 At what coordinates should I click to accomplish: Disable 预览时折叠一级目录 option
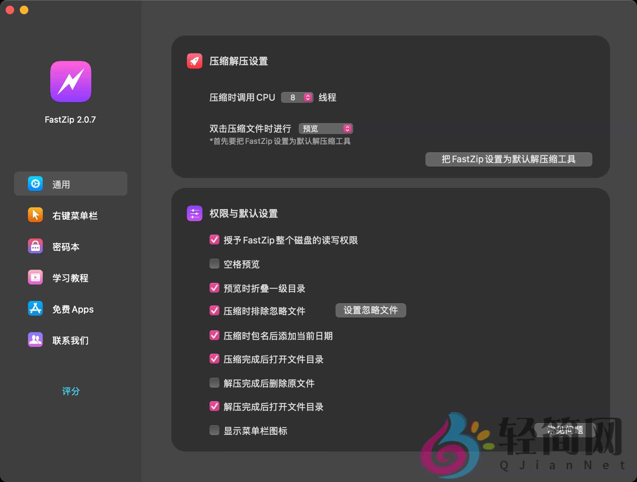[214, 288]
